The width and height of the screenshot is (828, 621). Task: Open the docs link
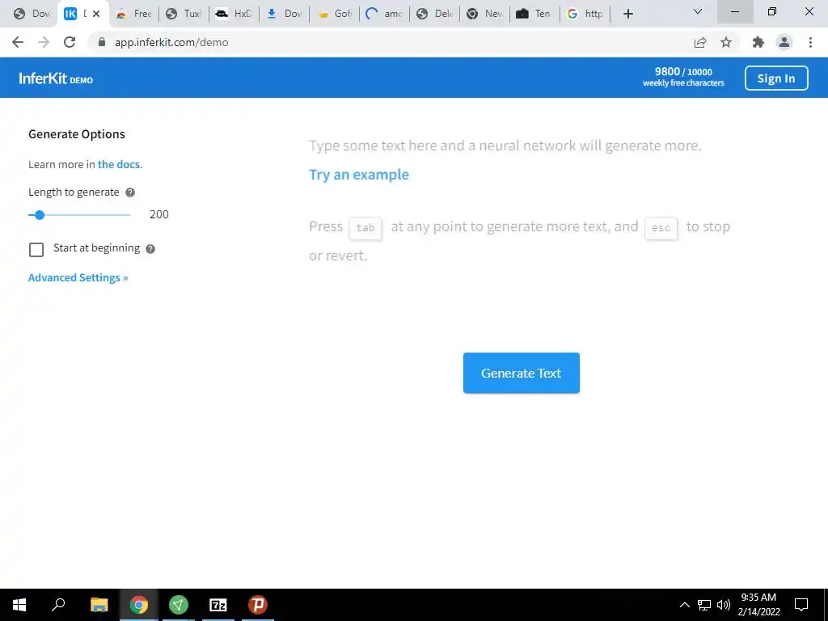tap(119, 164)
